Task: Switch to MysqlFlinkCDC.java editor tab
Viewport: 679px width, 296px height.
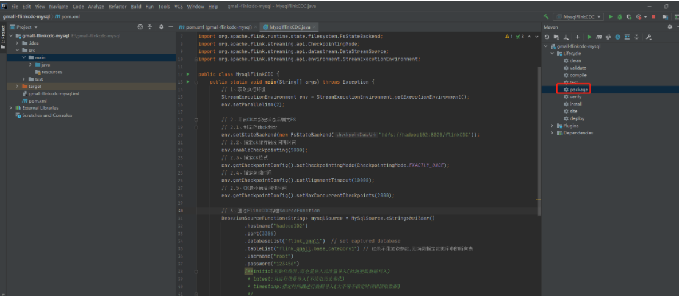Action: click(x=290, y=27)
